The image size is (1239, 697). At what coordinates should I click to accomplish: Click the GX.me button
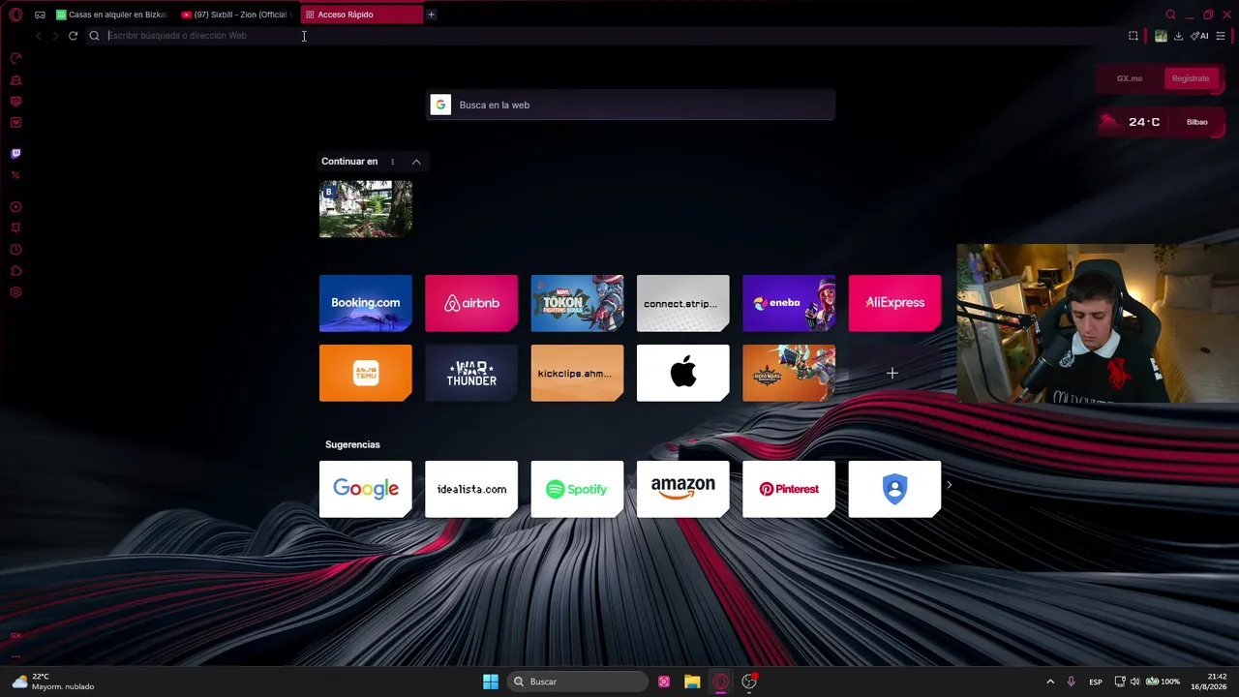point(1130,78)
